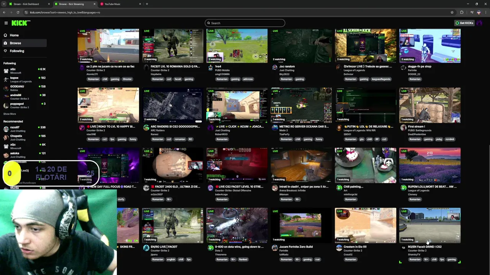Click Atomic211 streamer avatar
Viewport: 490px width, 275px height.
(82, 68)
